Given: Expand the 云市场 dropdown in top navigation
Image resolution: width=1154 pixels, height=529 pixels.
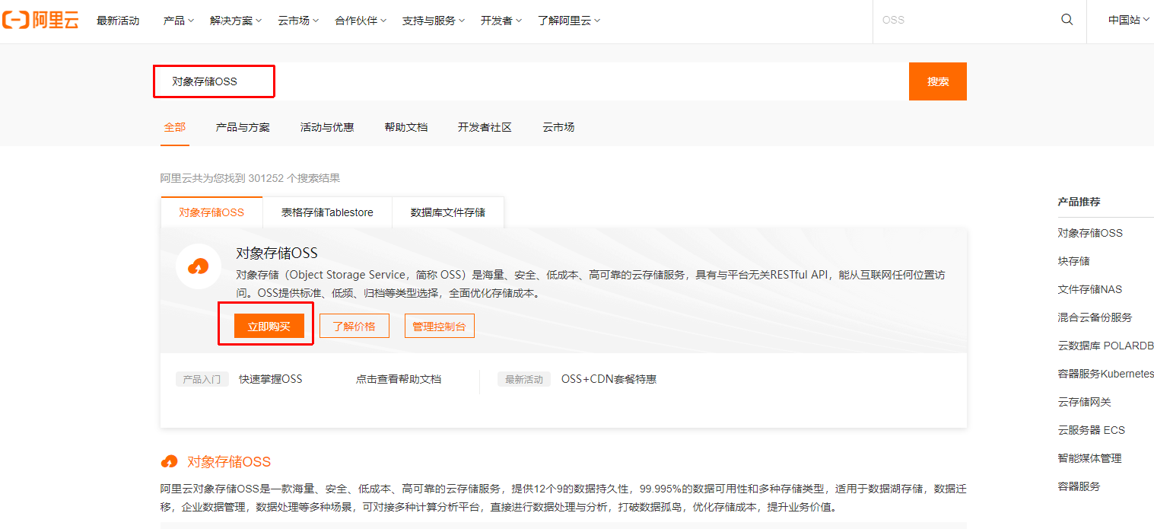Looking at the screenshot, I should click(x=298, y=21).
